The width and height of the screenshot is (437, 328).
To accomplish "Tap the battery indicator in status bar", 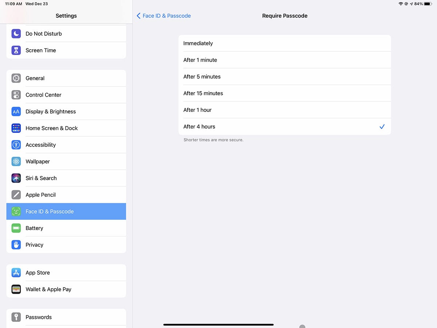I will click(428, 4).
